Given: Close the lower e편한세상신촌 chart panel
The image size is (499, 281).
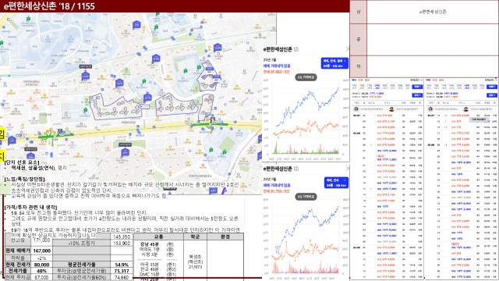Looking at the screenshot, I should pyautogui.click(x=348, y=168).
